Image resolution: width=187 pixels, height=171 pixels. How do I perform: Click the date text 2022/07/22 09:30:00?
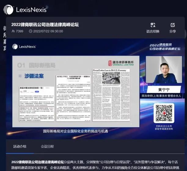[x=48, y=31]
